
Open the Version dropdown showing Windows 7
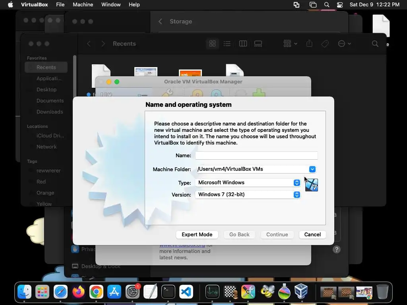[248, 195]
